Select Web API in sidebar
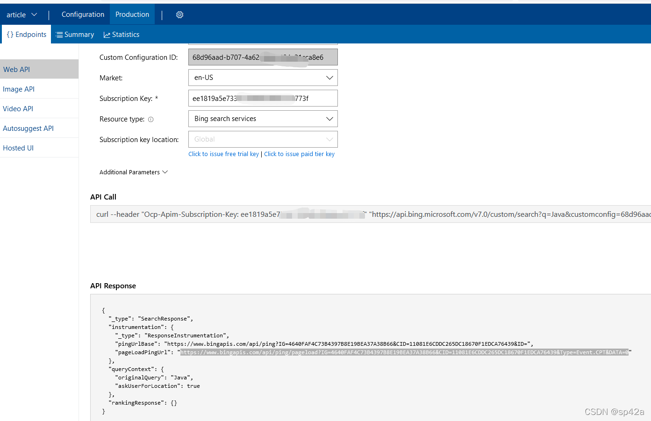 click(x=39, y=69)
